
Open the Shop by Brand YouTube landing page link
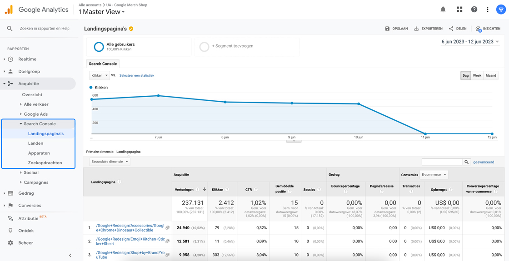(130, 255)
